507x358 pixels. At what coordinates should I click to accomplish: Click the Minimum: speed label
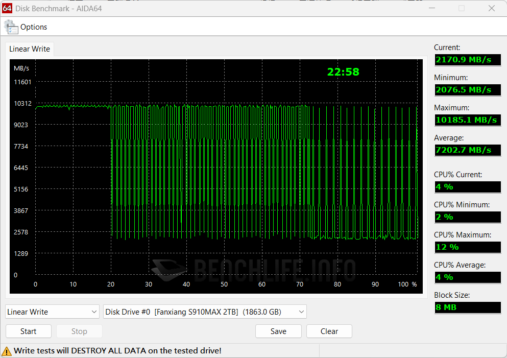tap(451, 78)
